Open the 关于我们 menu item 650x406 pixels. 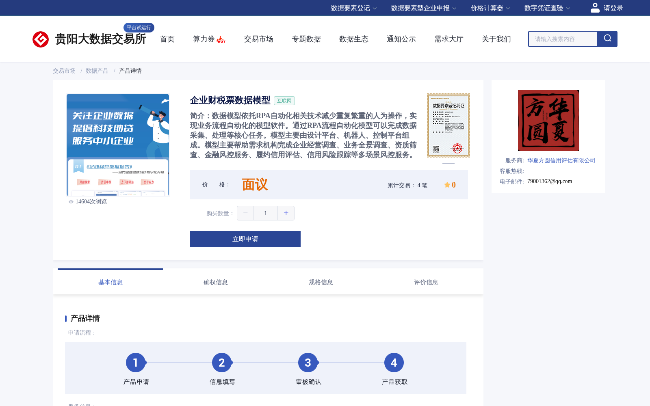point(496,39)
